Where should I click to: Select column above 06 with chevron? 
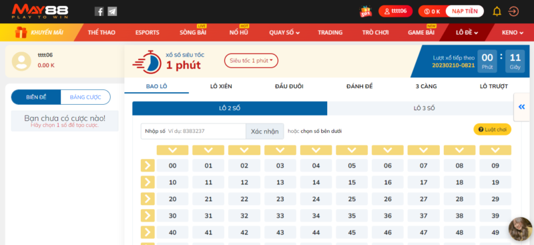click(388, 150)
